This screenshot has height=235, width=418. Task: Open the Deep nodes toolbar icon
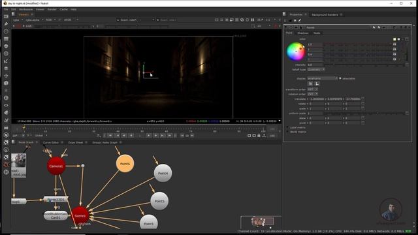(6, 98)
